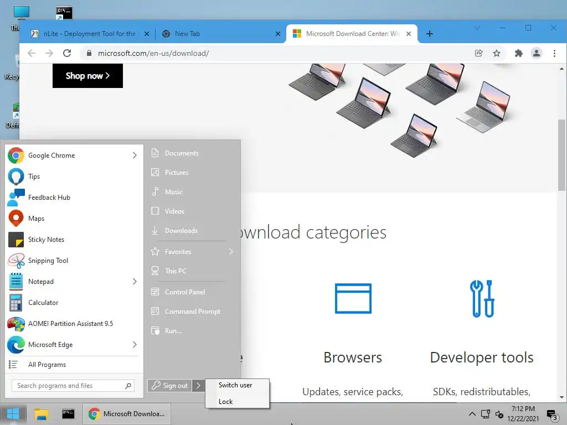Click the Developer tools wrench icon
567x425 pixels.
(482, 298)
